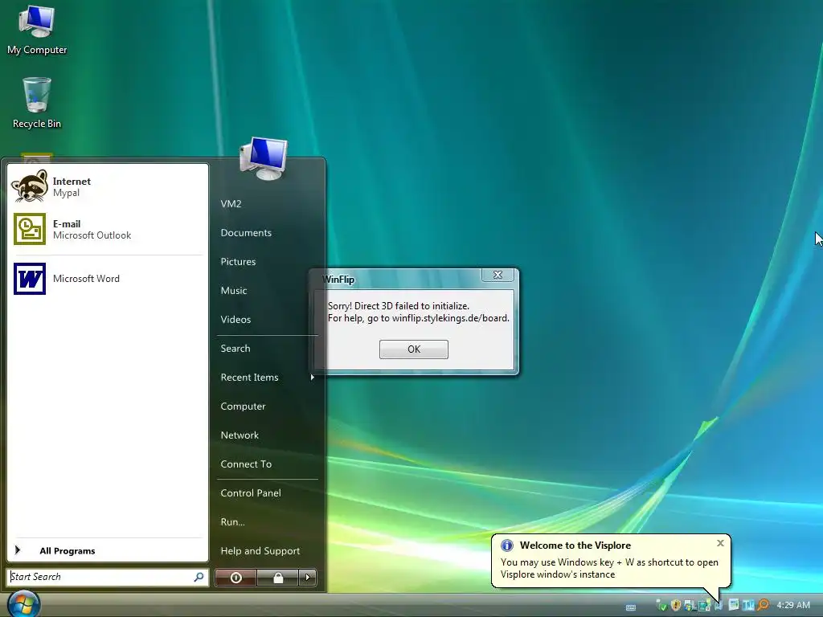This screenshot has width=823, height=617.
Task: Open Videos from Start menu
Action: pyautogui.click(x=235, y=319)
